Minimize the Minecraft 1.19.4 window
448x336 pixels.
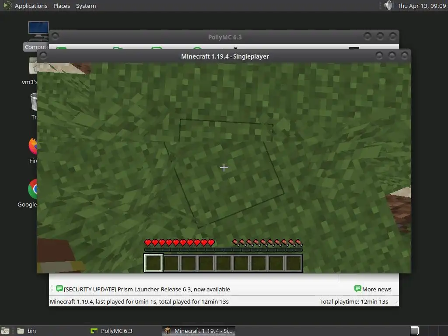coord(379,56)
